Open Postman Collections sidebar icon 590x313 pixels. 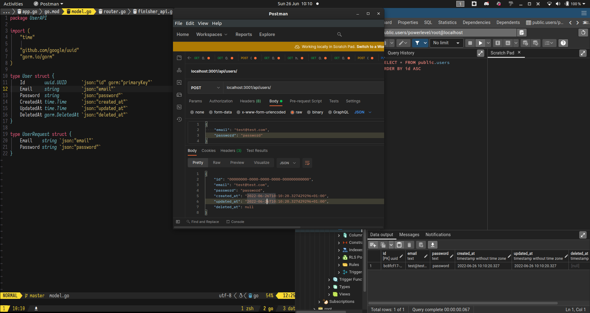pyautogui.click(x=179, y=58)
